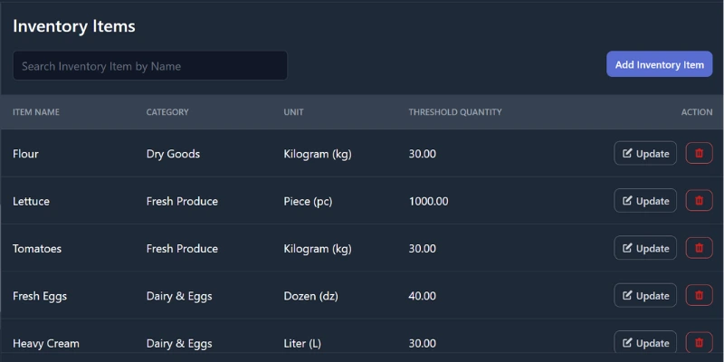Click the Category column header

[167, 112]
